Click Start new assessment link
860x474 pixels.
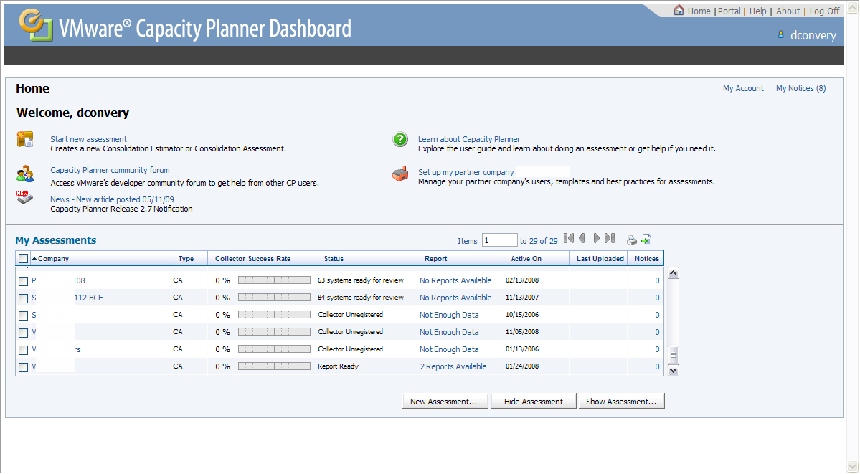[88, 139]
